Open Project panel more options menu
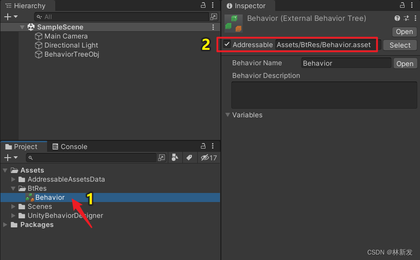Image resolution: width=420 pixels, height=260 pixels. [213, 146]
